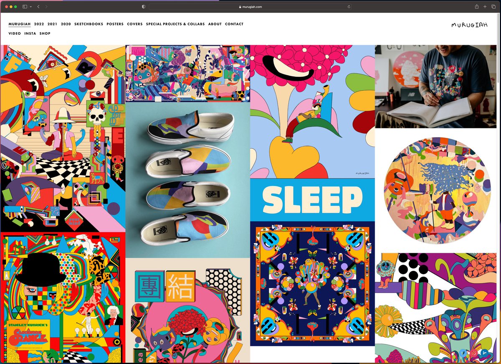Viewport: 501px width, 364px height.
Task: Open the INSTA link
Action: point(30,33)
